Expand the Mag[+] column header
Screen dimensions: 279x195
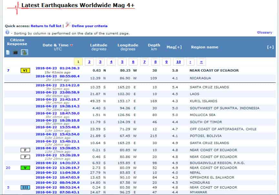pos(174,47)
